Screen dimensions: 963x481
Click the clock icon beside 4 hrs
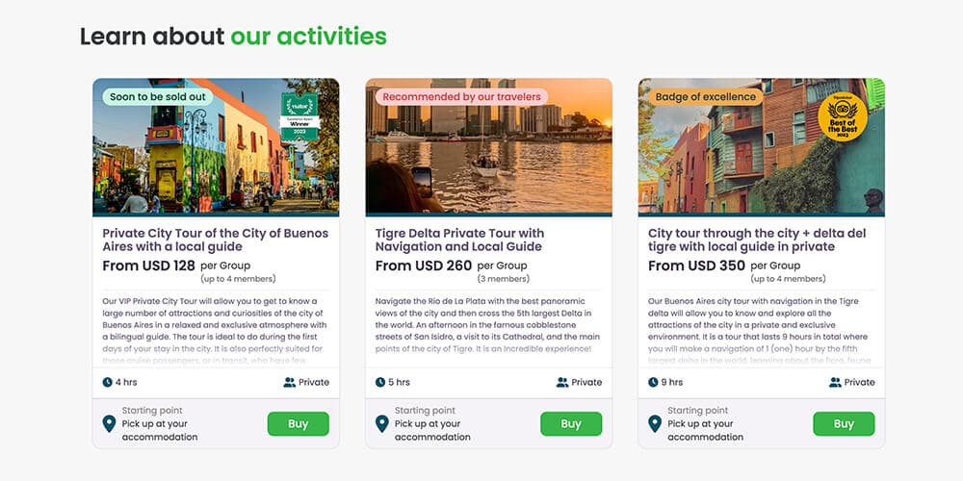click(x=108, y=382)
